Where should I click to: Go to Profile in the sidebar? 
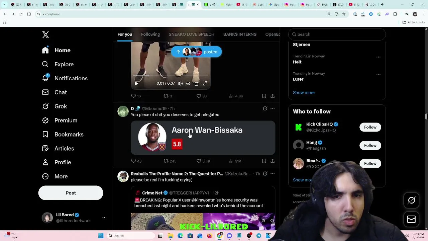point(56,162)
